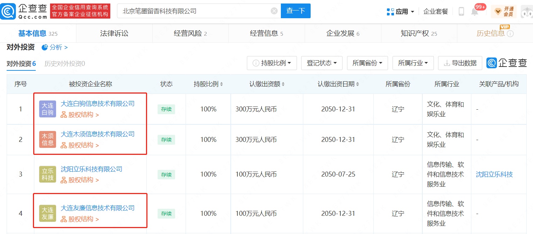This screenshot has width=533, height=234.
Task: Open the 分析 pie chart icon link
Action: 45,47
